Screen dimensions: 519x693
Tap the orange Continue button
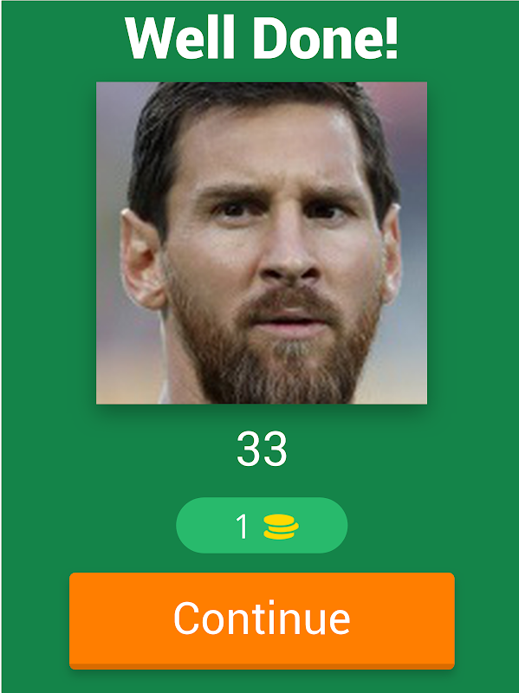(x=262, y=620)
